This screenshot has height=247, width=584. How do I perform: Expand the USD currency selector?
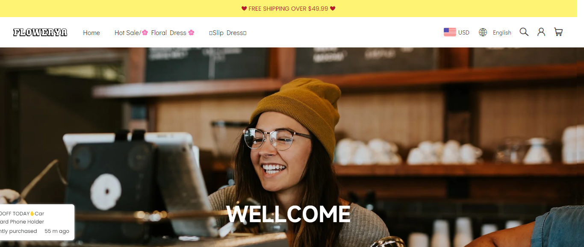tap(457, 32)
